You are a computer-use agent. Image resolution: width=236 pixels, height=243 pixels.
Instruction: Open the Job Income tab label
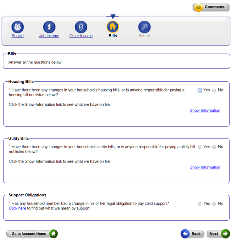[49, 36]
